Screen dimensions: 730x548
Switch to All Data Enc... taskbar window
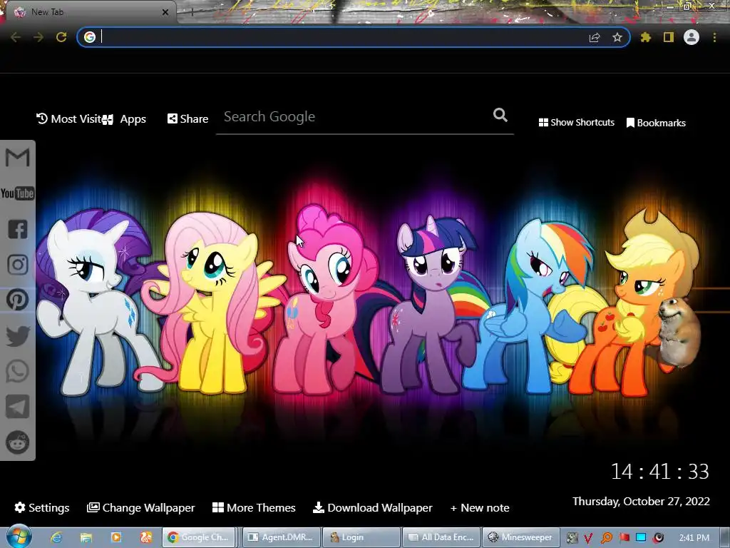click(441, 537)
